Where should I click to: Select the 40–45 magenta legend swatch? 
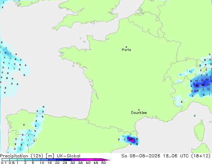tap(91, 160)
